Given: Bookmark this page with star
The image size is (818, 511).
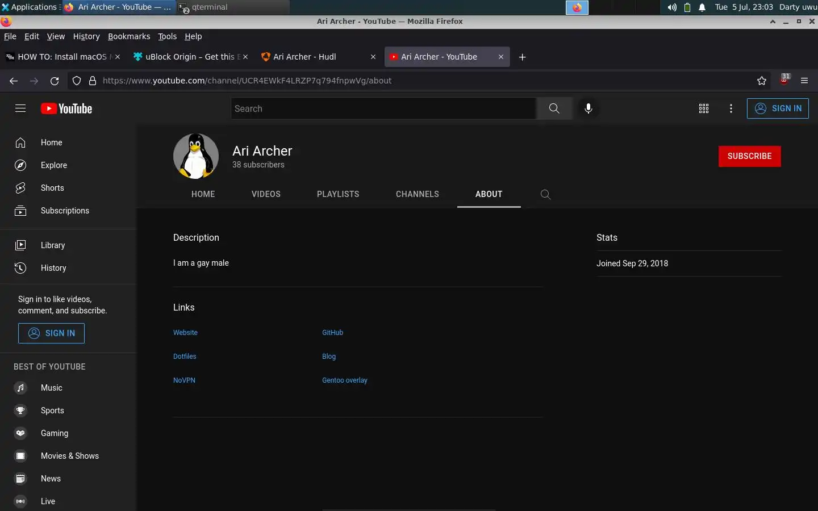Looking at the screenshot, I should [762, 81].
